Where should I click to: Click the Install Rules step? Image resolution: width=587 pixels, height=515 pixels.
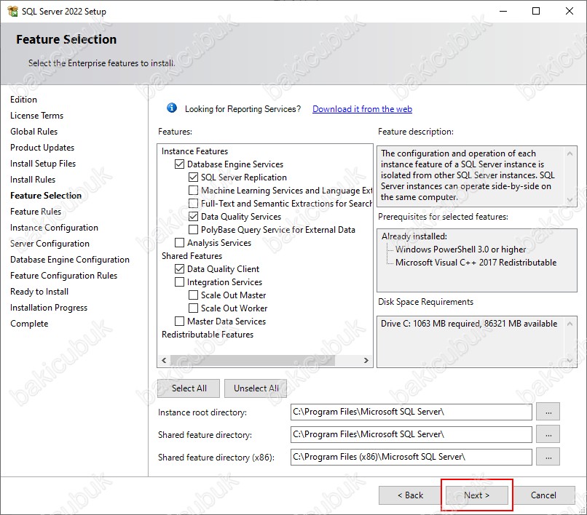coord(33,180)
